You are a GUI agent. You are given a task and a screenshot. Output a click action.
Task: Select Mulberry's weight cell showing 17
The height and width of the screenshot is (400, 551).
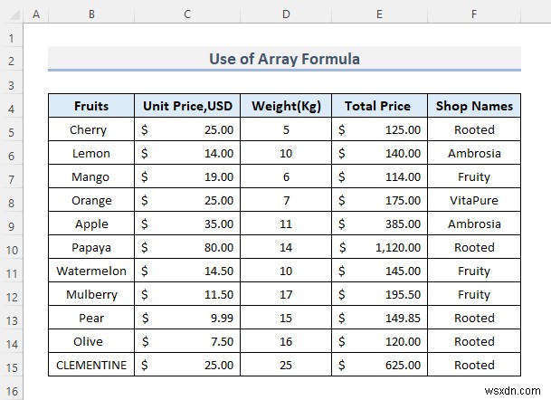pos(286,294)
